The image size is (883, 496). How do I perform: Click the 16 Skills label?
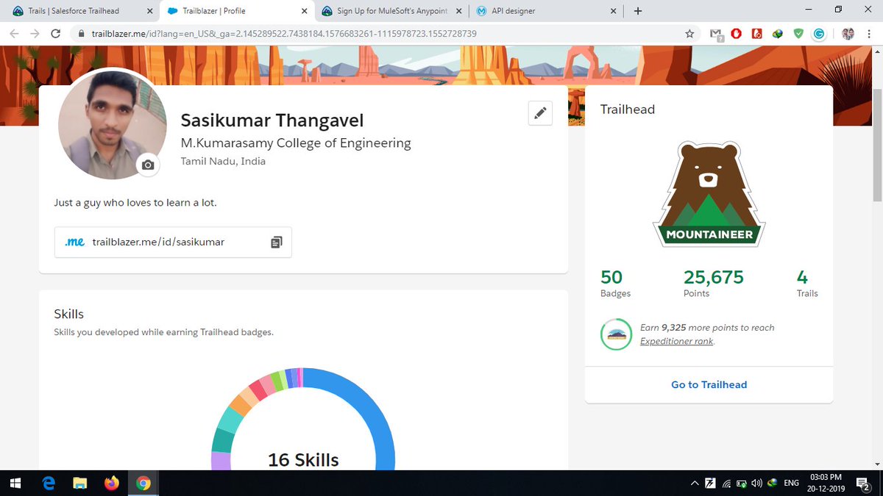click(x=303, y=460)
